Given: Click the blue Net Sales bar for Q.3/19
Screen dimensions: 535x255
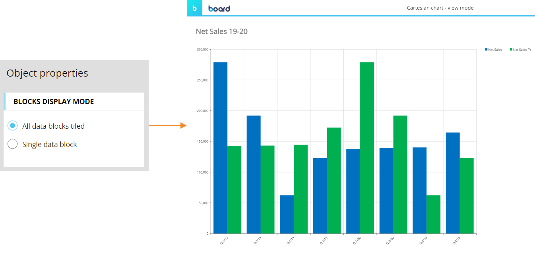Looking at the screenshot, I should point(287,214).
